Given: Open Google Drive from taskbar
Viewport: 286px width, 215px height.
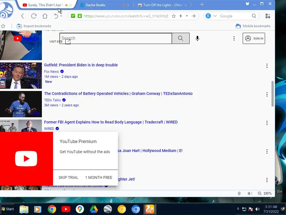Looking at the screenshot, I should pyautogui.click(x=94, y=209).
